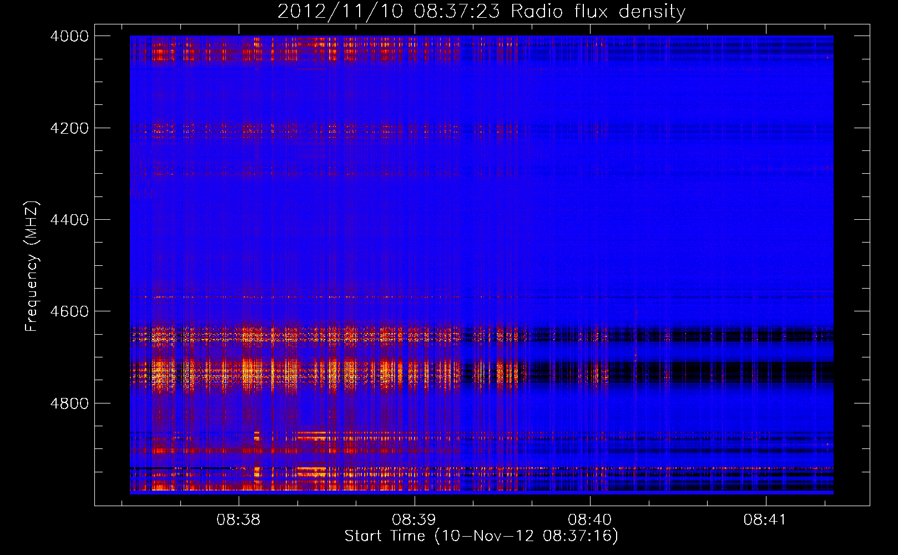Image resolution: width=898 pixels, height=555 pixels.
Task: Select the 4800 frequency axis label
Action: tap(69, 403)
